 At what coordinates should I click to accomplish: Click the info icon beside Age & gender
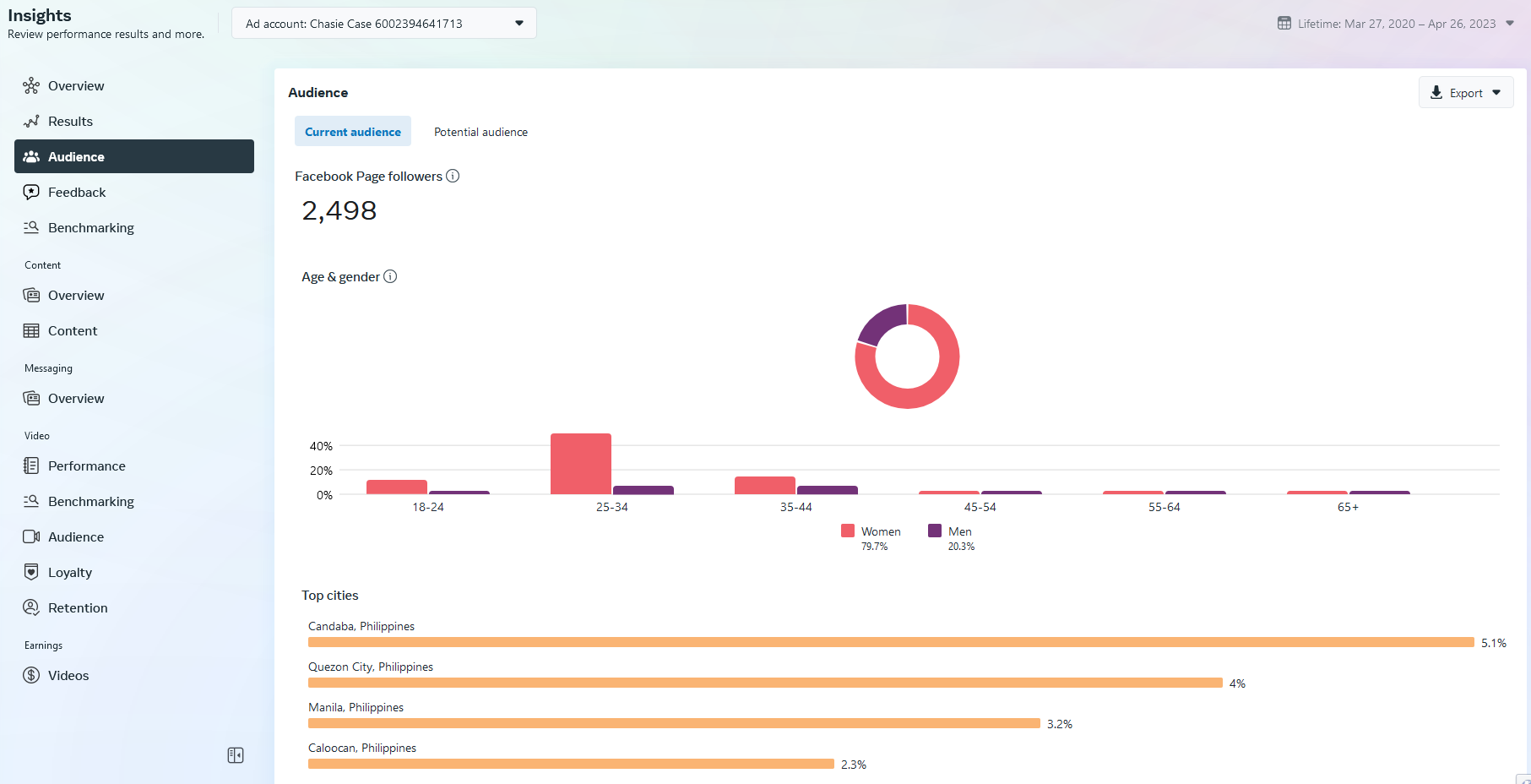(390, 276)
